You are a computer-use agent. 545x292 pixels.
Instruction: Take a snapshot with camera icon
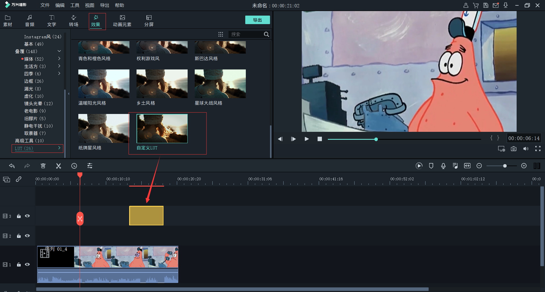click(x=513, y=149)
